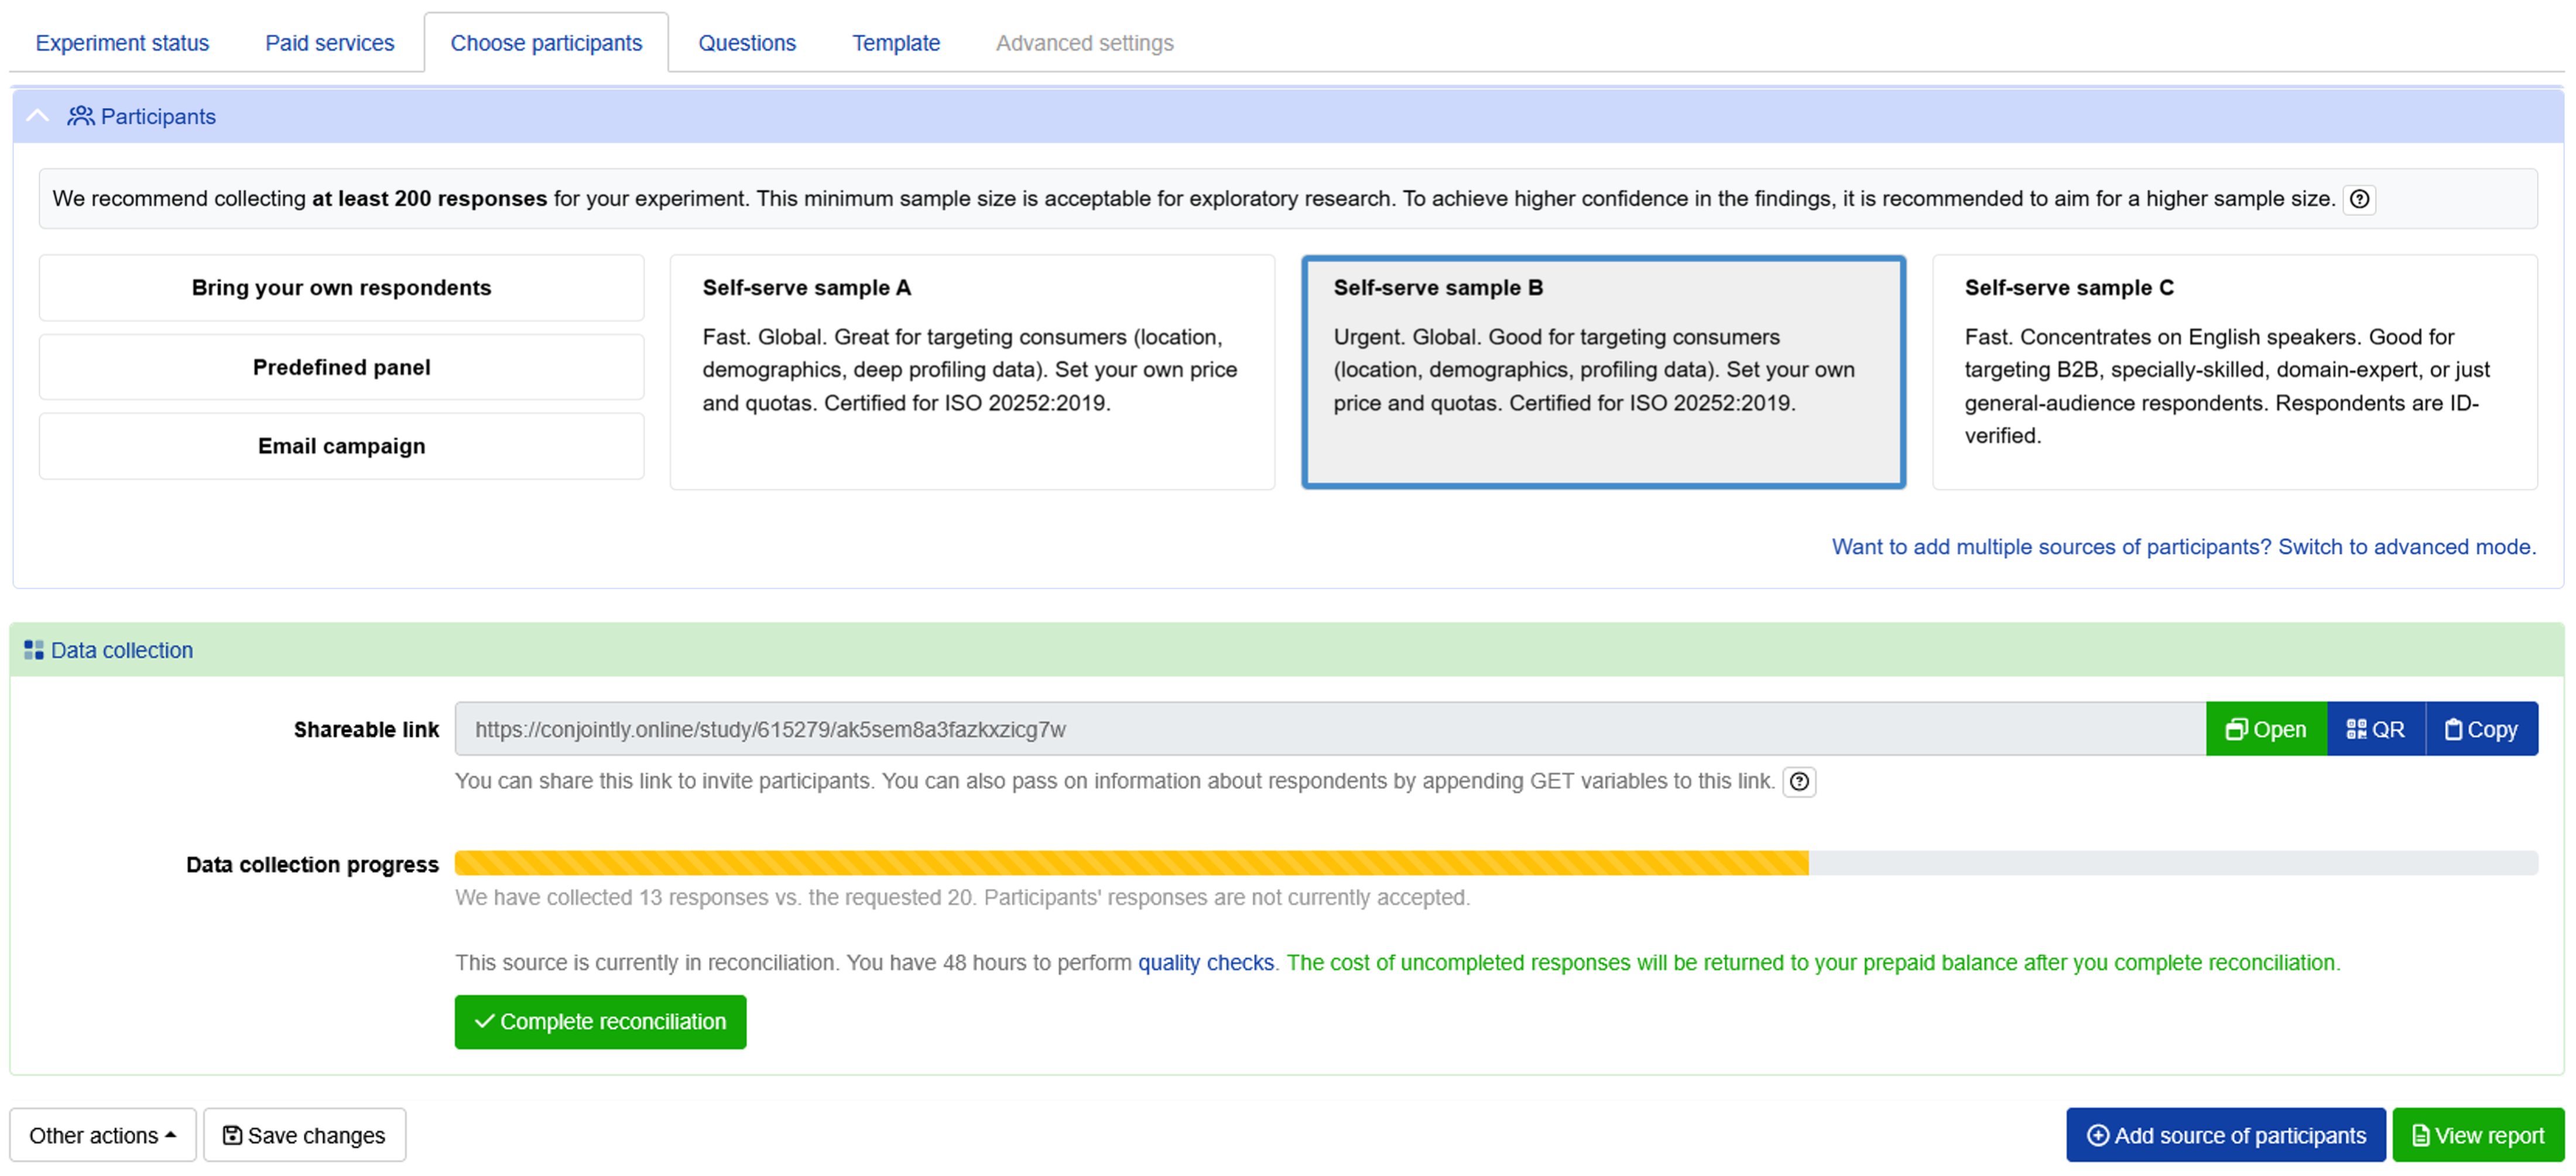The height and width of the screenshot is (1176, 2576).
Task: Switch to Experiment status tab
Action: point(122,43)
